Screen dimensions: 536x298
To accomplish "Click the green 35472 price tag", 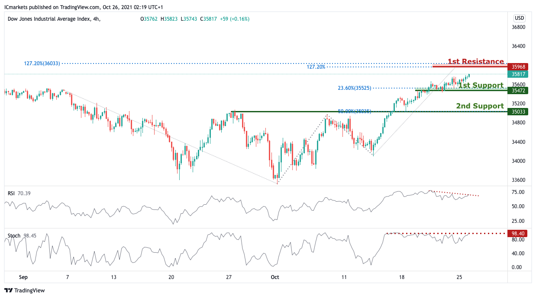I will [519, 91].
